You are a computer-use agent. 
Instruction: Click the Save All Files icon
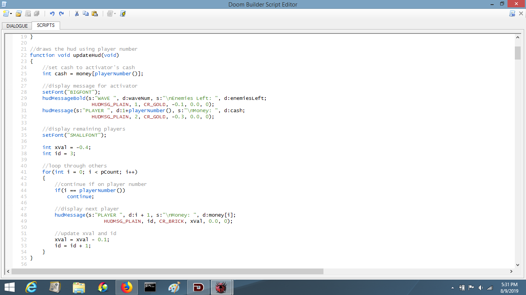(x=37, y=13)
